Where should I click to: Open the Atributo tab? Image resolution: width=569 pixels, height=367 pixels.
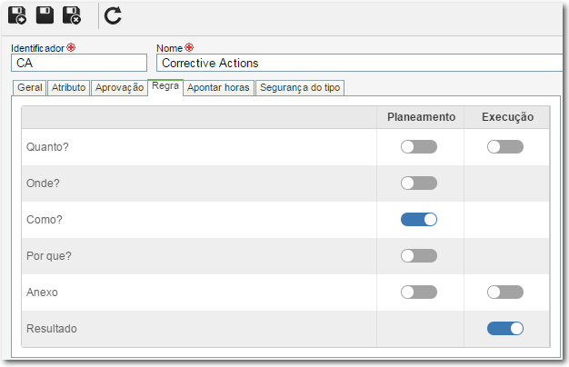(68, 88)
